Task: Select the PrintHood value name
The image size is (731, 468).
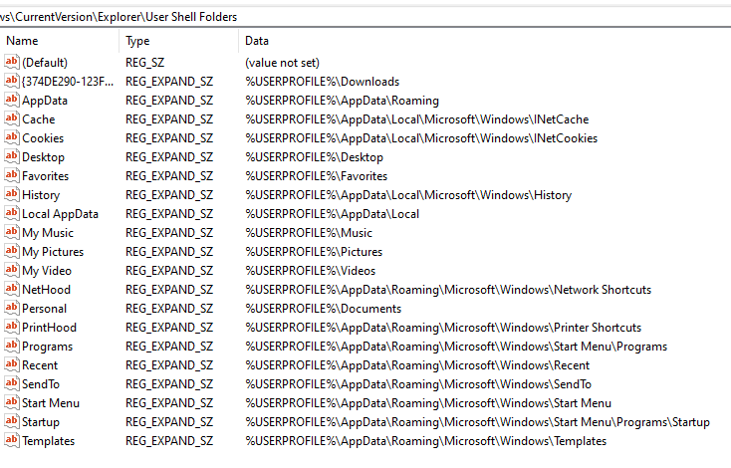Action: coord(49,328)
